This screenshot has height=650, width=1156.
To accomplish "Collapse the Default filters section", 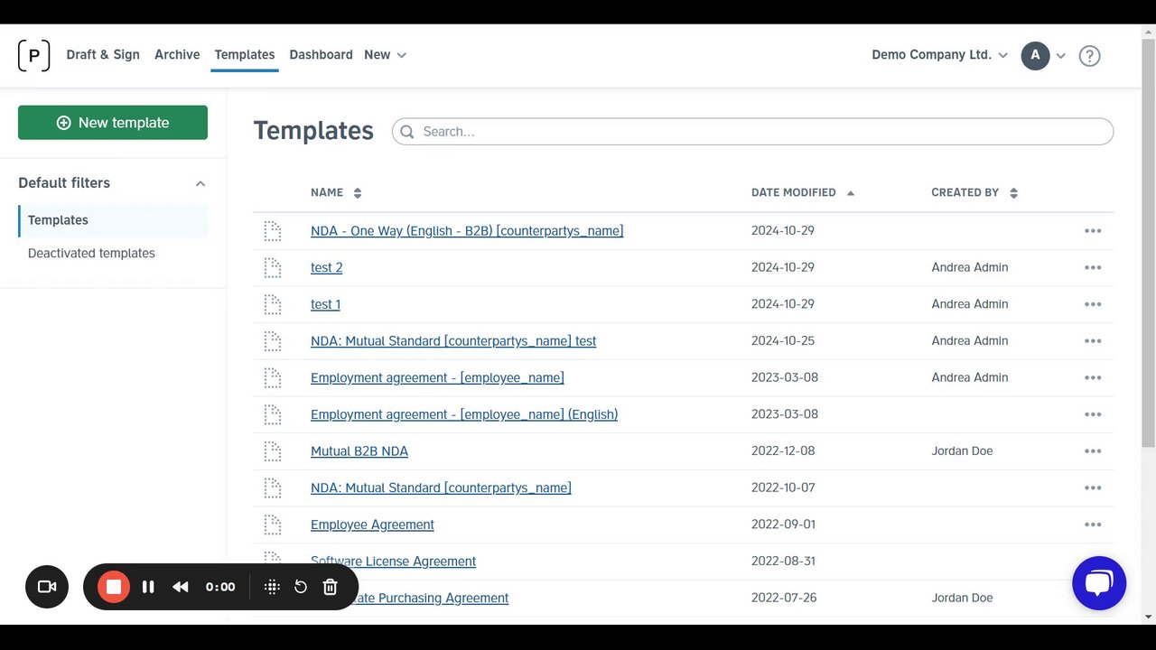I will (x=200, y=183).
